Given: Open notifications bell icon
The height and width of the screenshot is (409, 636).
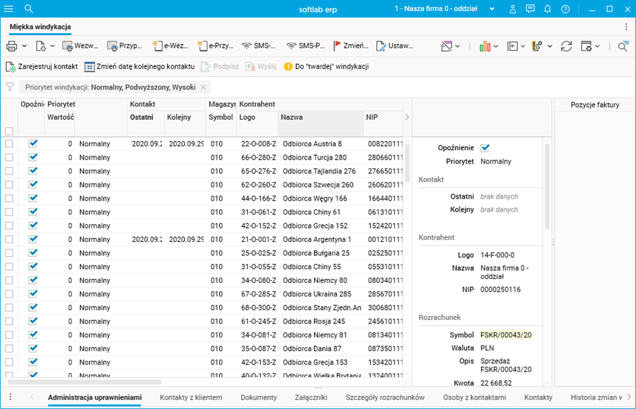Looking at the screenshot, I should tap(548, 9).
